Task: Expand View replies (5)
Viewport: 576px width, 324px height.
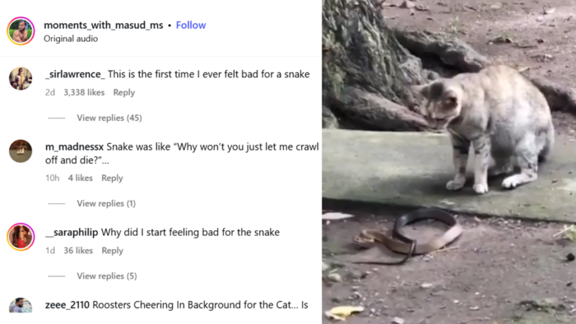Action: [x=107, y=276]
